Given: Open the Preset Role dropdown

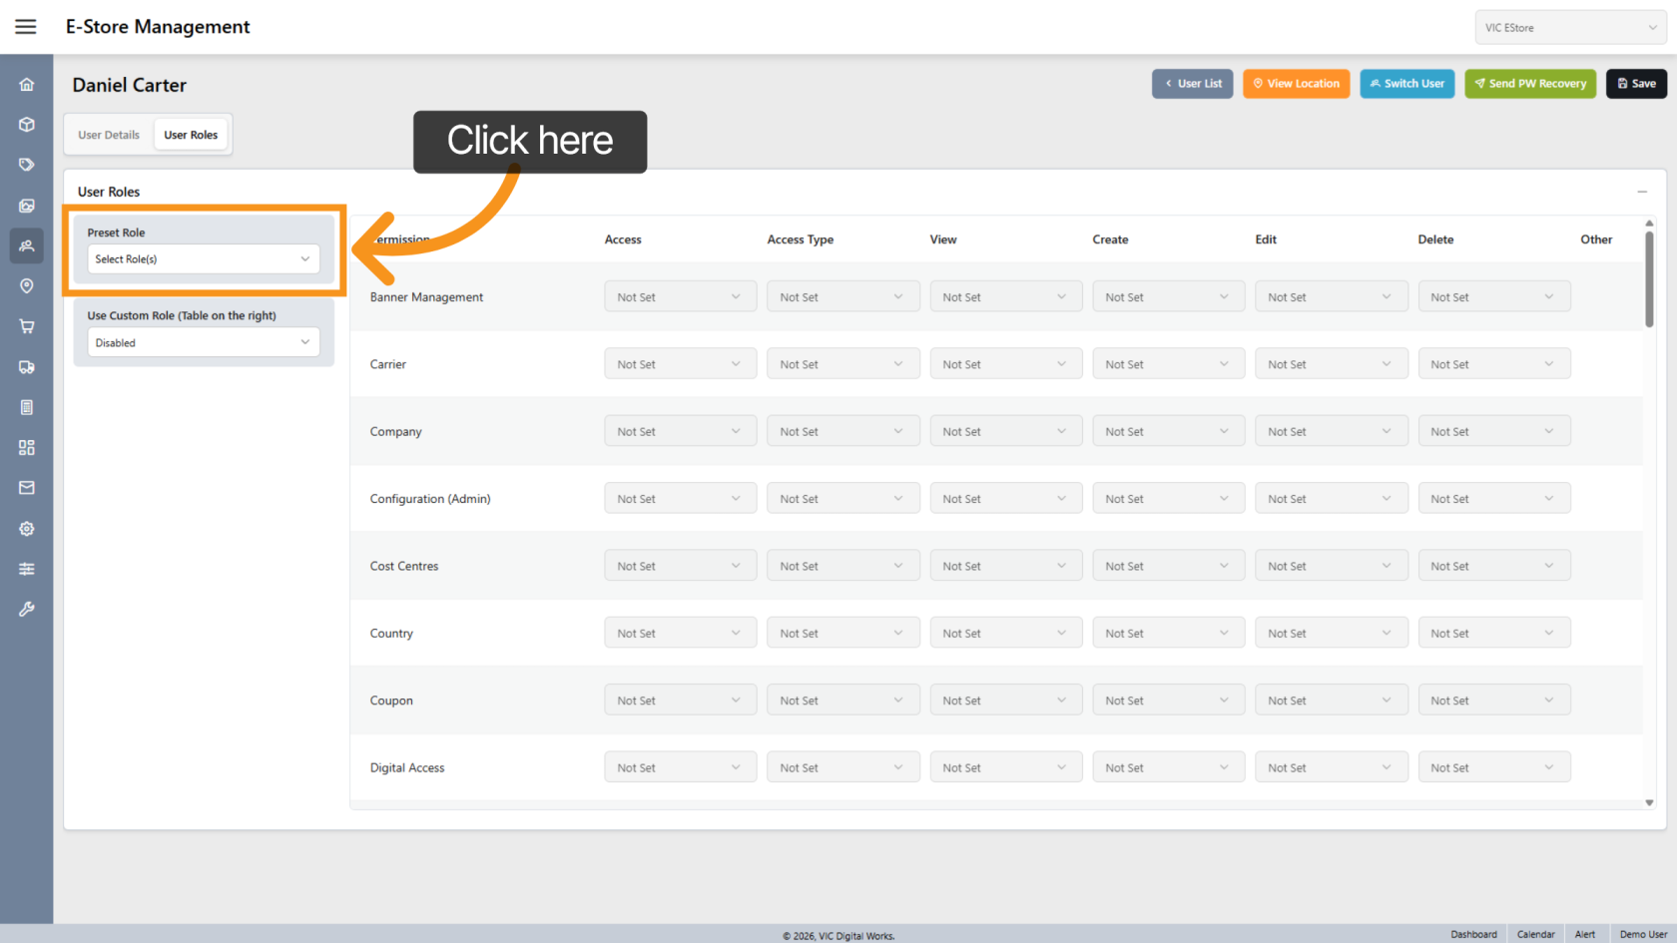Looking at the screenshot, I should tap(203, 259).
